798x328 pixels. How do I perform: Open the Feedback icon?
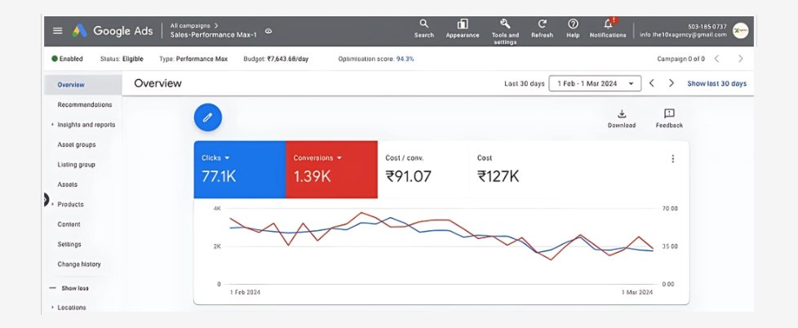[x=669, y=115]
